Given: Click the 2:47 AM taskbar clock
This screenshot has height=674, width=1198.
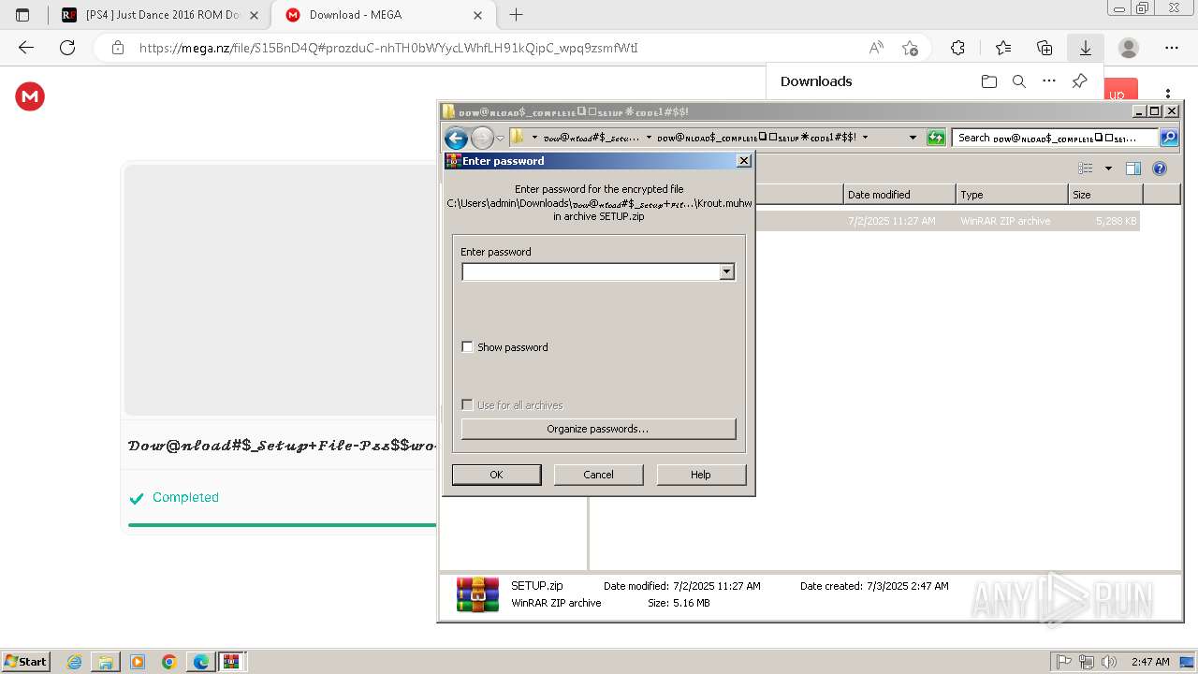Looking at the screenshot, I should [1150, 662].
